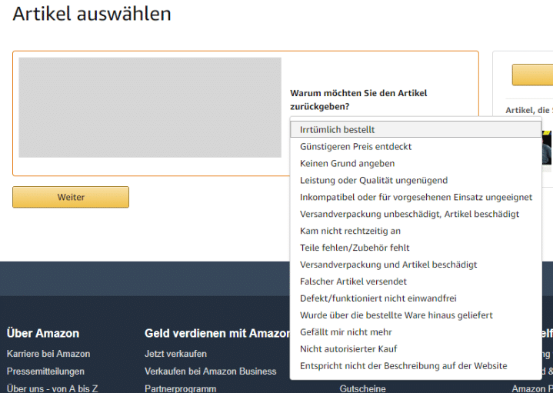This screenshot has width=553, height=393.
Task: Choose 'Versandverpackung unbeschädigt, Artikel beschädigt'
Action: (409, 214)
